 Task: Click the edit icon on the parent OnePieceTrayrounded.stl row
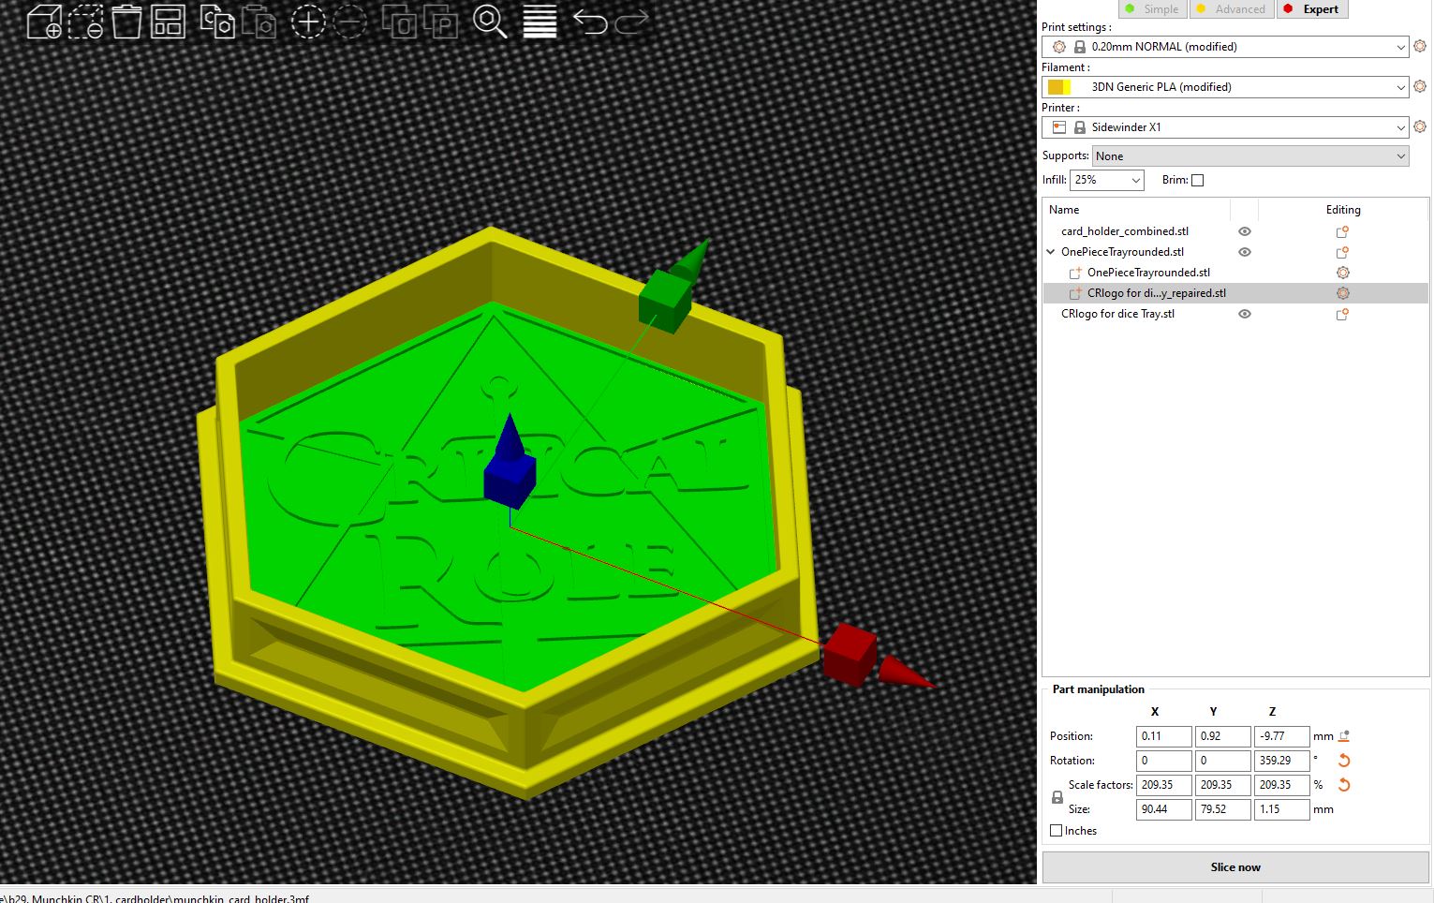tap(1342, 252)
